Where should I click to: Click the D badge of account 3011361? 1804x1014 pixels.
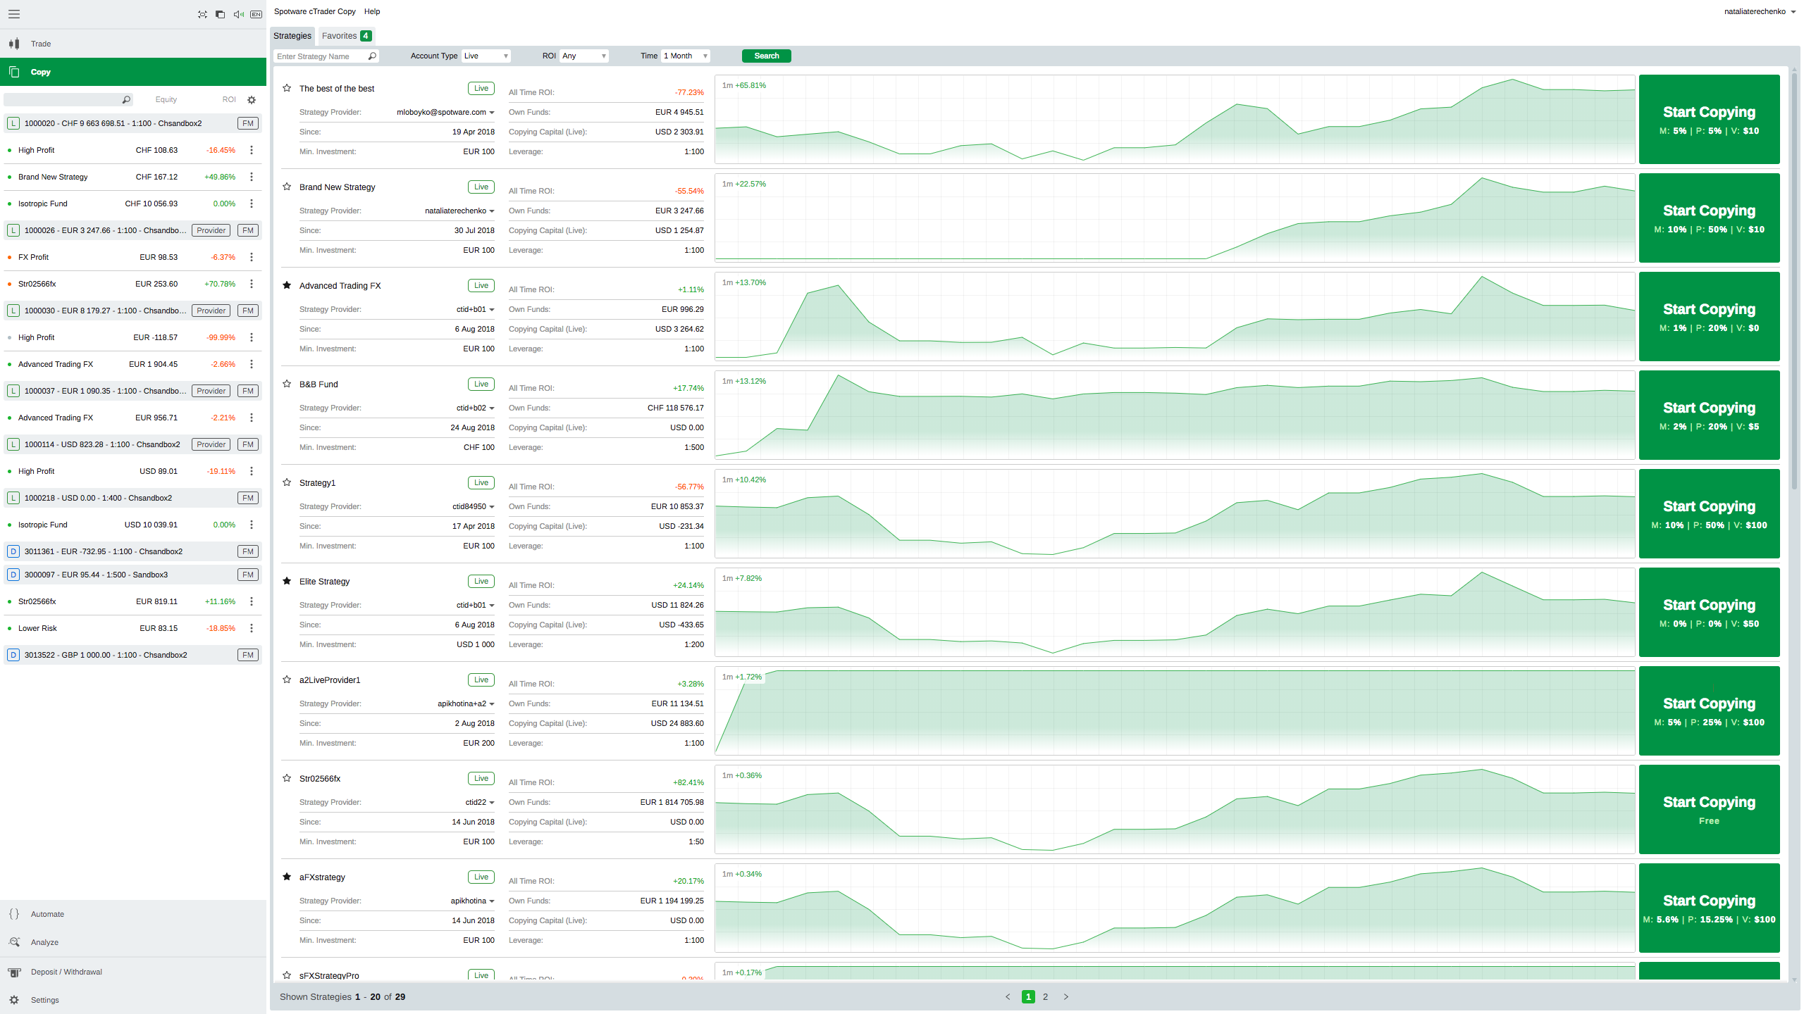13,551
